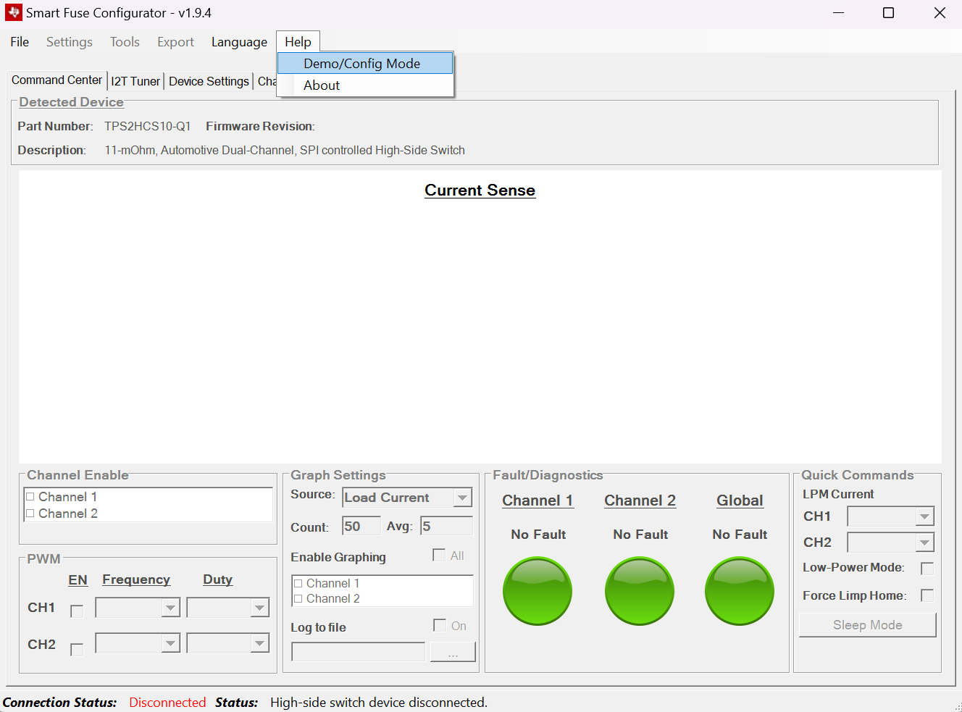Image resolution: width=962 pixels, height=712 pixels.
Task: Check Channel 1 under Enable Graphing
Action: (298, 584)
